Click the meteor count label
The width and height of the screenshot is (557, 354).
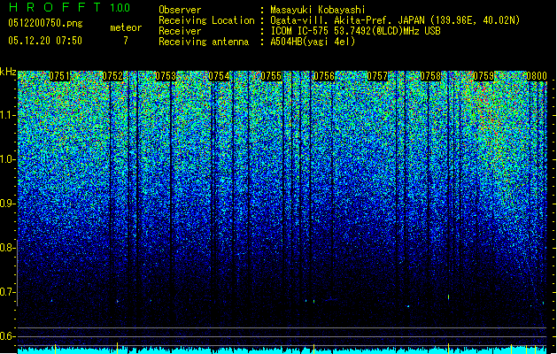point(126,27)
